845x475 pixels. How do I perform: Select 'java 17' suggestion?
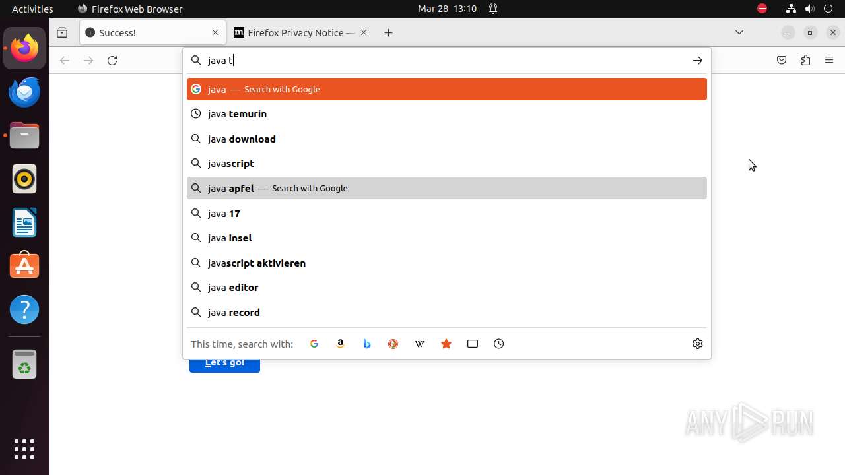[447, 213]
